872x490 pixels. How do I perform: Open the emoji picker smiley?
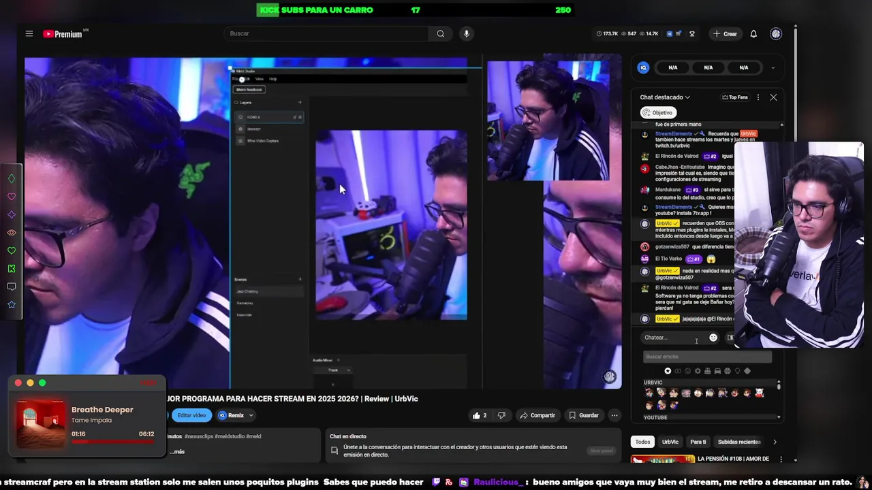[713, 337]
